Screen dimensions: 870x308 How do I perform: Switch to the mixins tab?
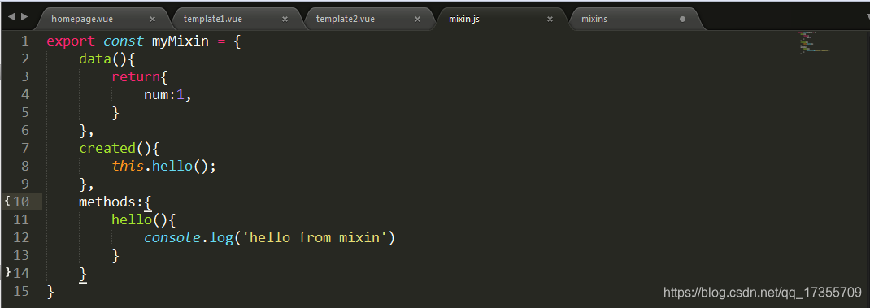click(x=594, y=19)
